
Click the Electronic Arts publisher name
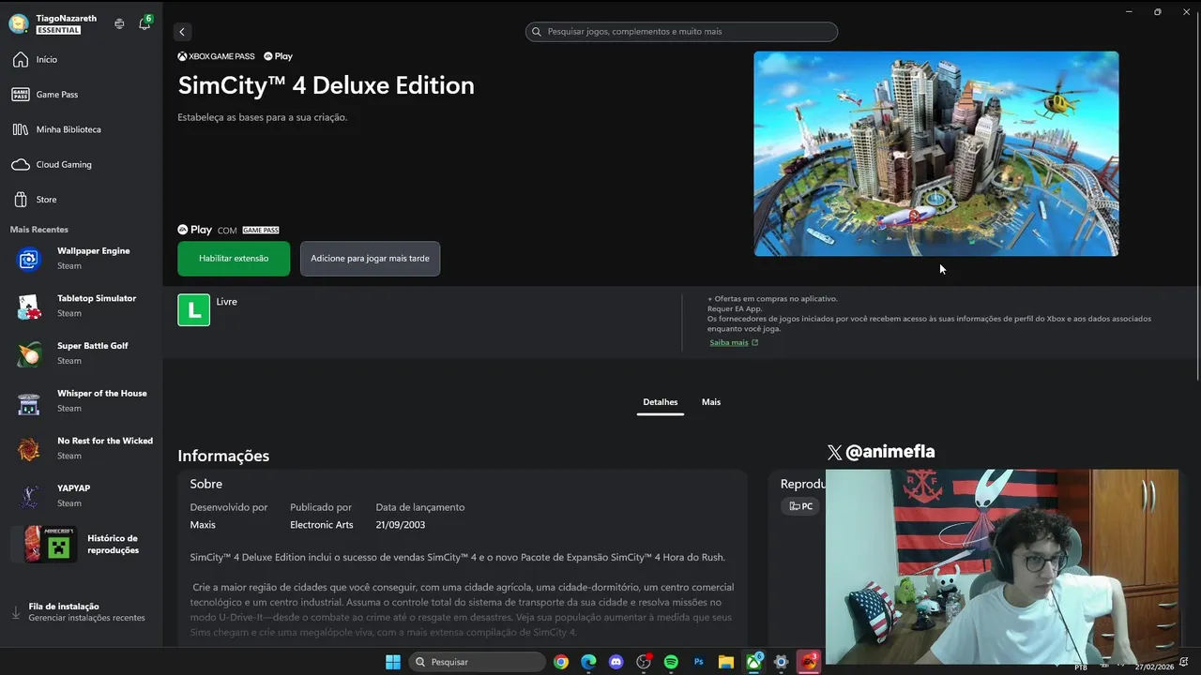tap(322, 525)
